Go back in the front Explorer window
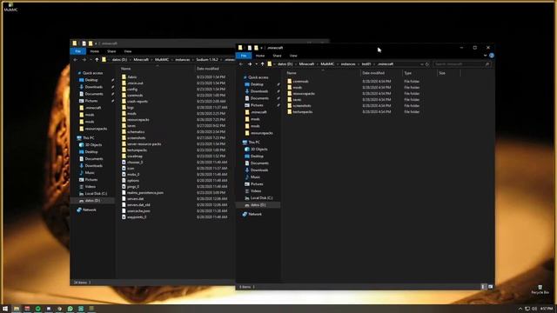 click(241, 64)
